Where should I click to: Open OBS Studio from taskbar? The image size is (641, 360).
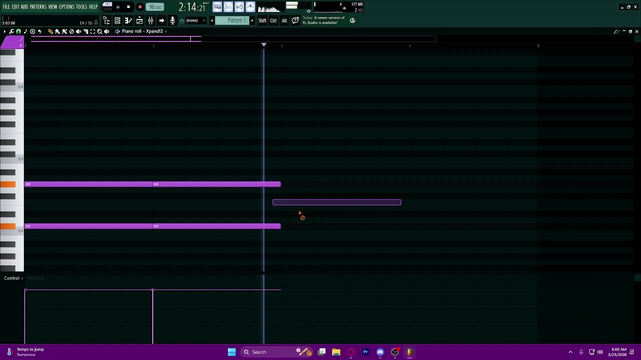(395, 352)
